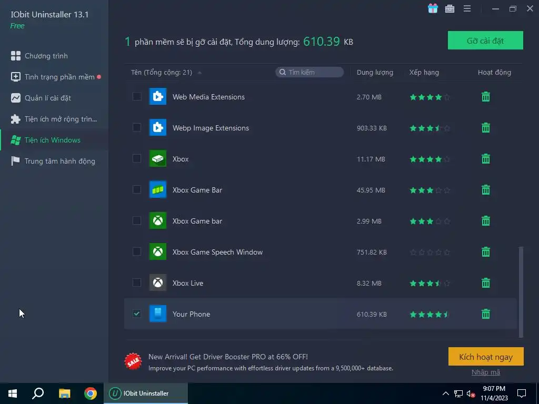Click the vertical list scrollbar thumb
The height and width of the screenshot is (404, 539).
click(521, 292)
